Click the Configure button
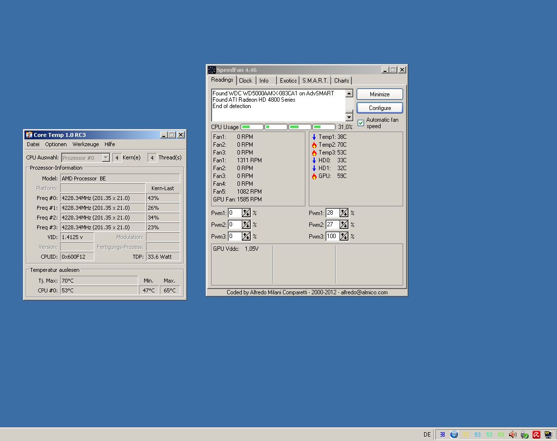Screen dimensions: 557x441 (x=380, y=108)
